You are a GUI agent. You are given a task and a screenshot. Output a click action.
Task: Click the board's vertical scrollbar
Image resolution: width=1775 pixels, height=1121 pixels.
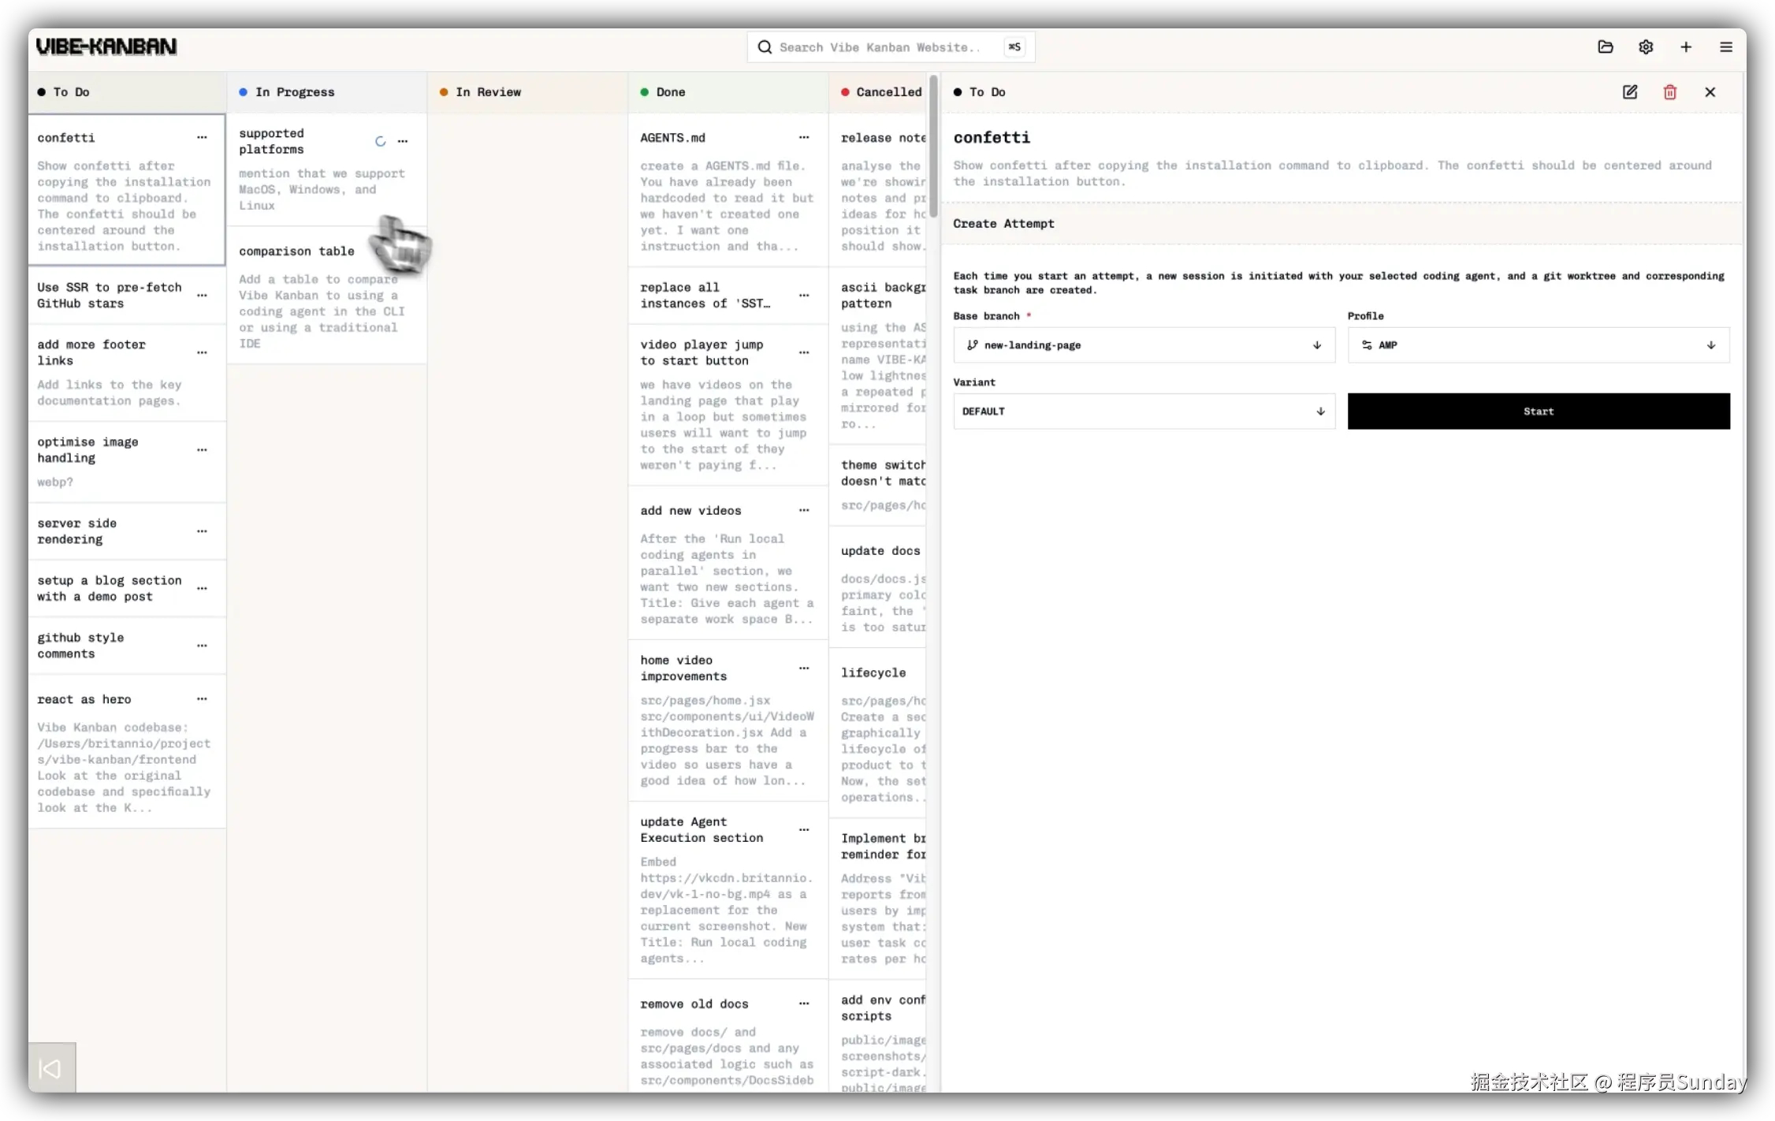933,146
